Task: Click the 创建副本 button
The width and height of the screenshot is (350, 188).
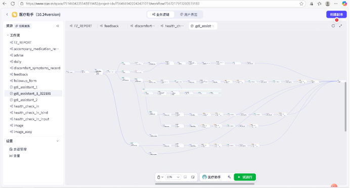Action: 336,15
